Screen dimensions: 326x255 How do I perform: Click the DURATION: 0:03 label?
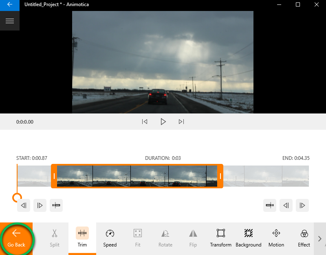click(163, 158)
